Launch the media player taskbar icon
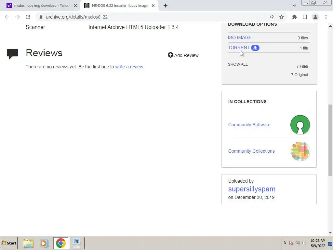 (44, 243)
